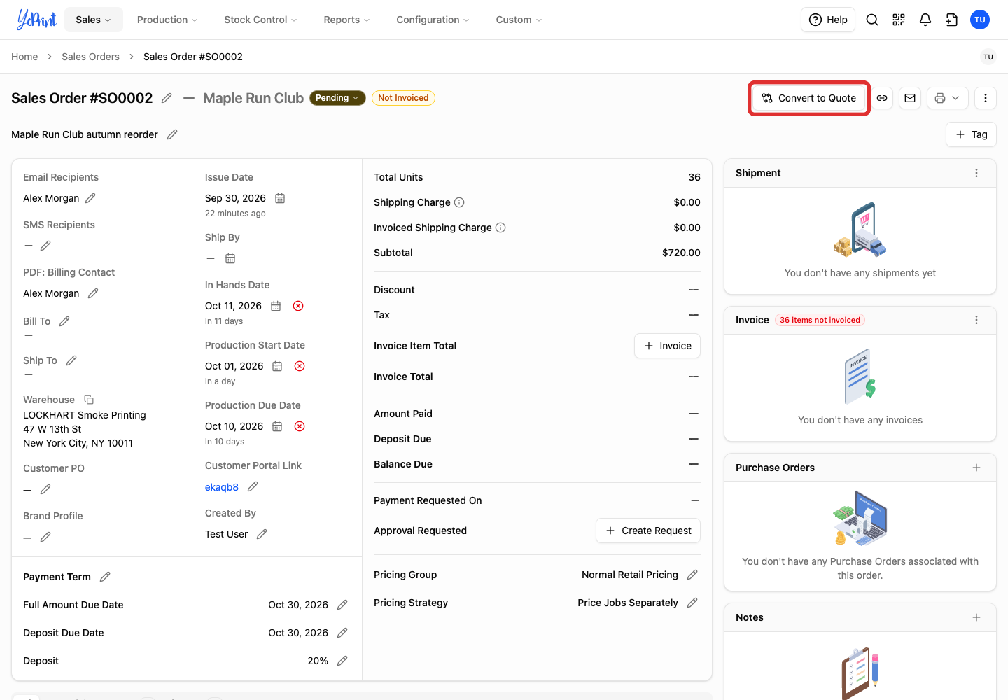Screen dimensions: 1008x700
Task: Open notifications bell
Action: click(925, 20)
